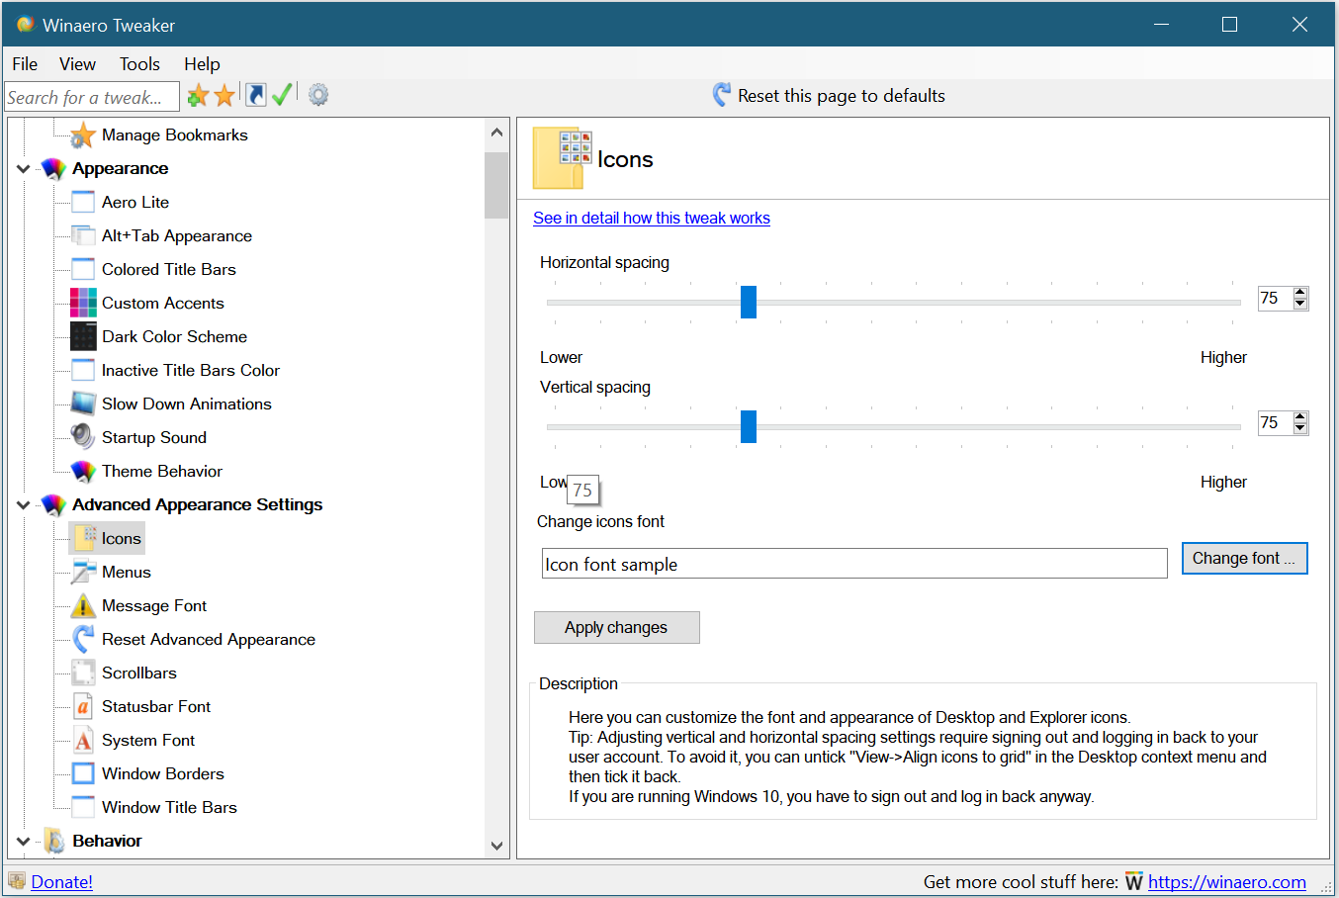Open the Help menu
The image size is (1339, 898).
[x=202, y=64]
